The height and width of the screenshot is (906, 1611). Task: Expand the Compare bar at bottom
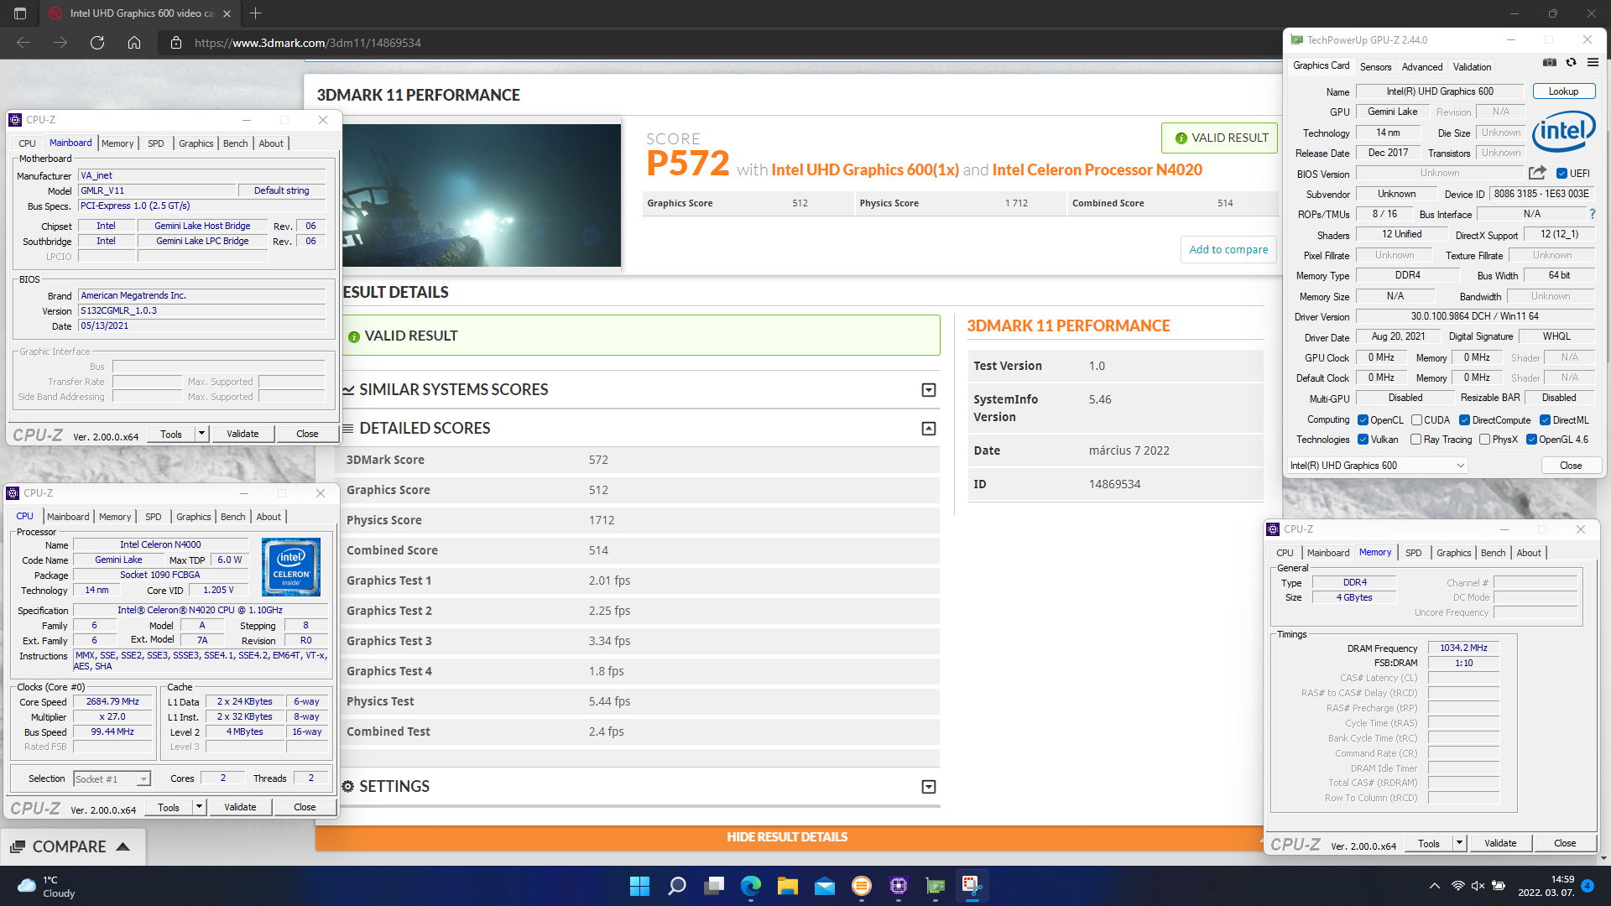coord(71,846)
